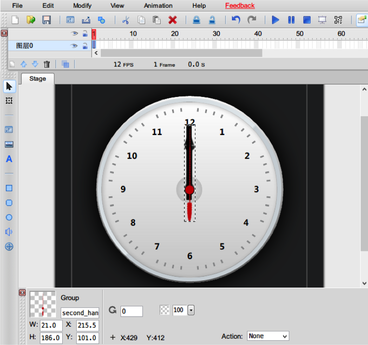Click the red Feedback link
The image size is (368, 345).
coord(240,6)
